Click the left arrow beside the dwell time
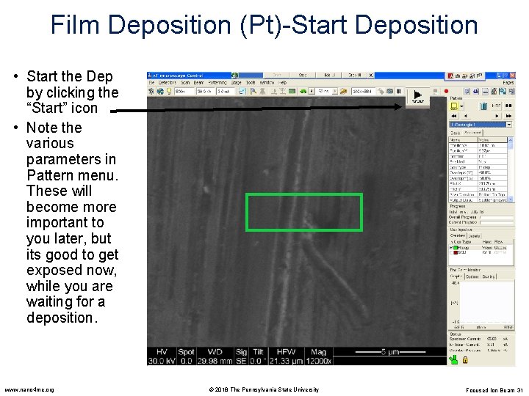 (312, 91)
